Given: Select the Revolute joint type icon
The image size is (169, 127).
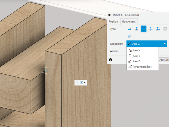Looking at the screenshot, I should tap(136, 29).
